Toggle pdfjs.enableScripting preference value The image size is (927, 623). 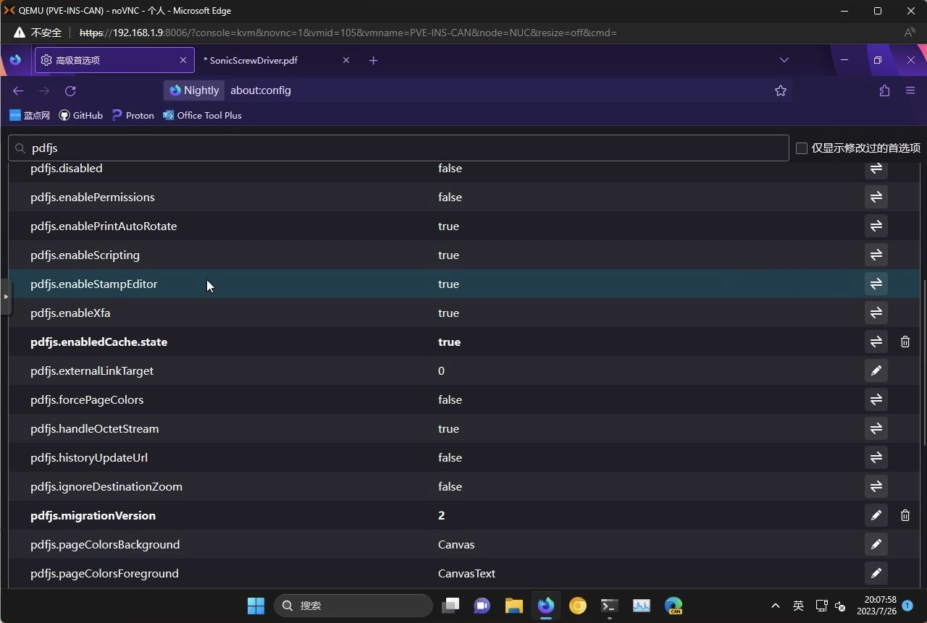click(876, 255)
